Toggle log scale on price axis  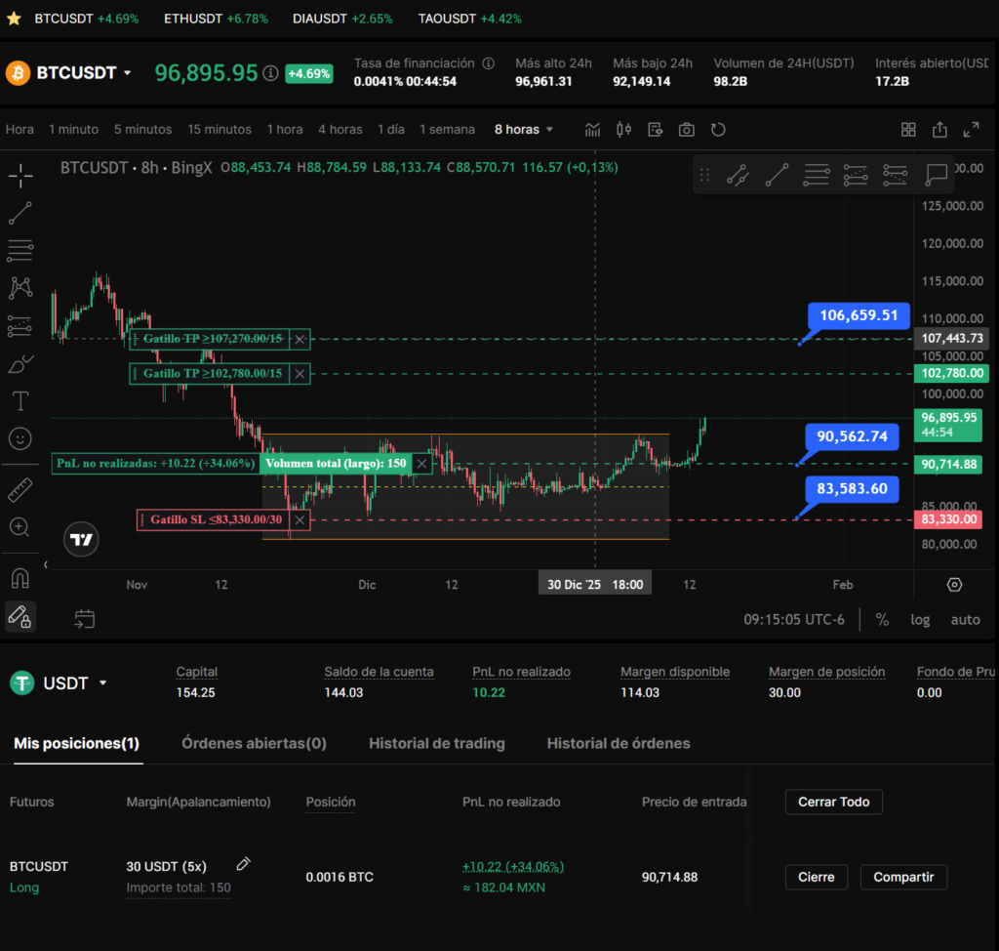(920, 619)
